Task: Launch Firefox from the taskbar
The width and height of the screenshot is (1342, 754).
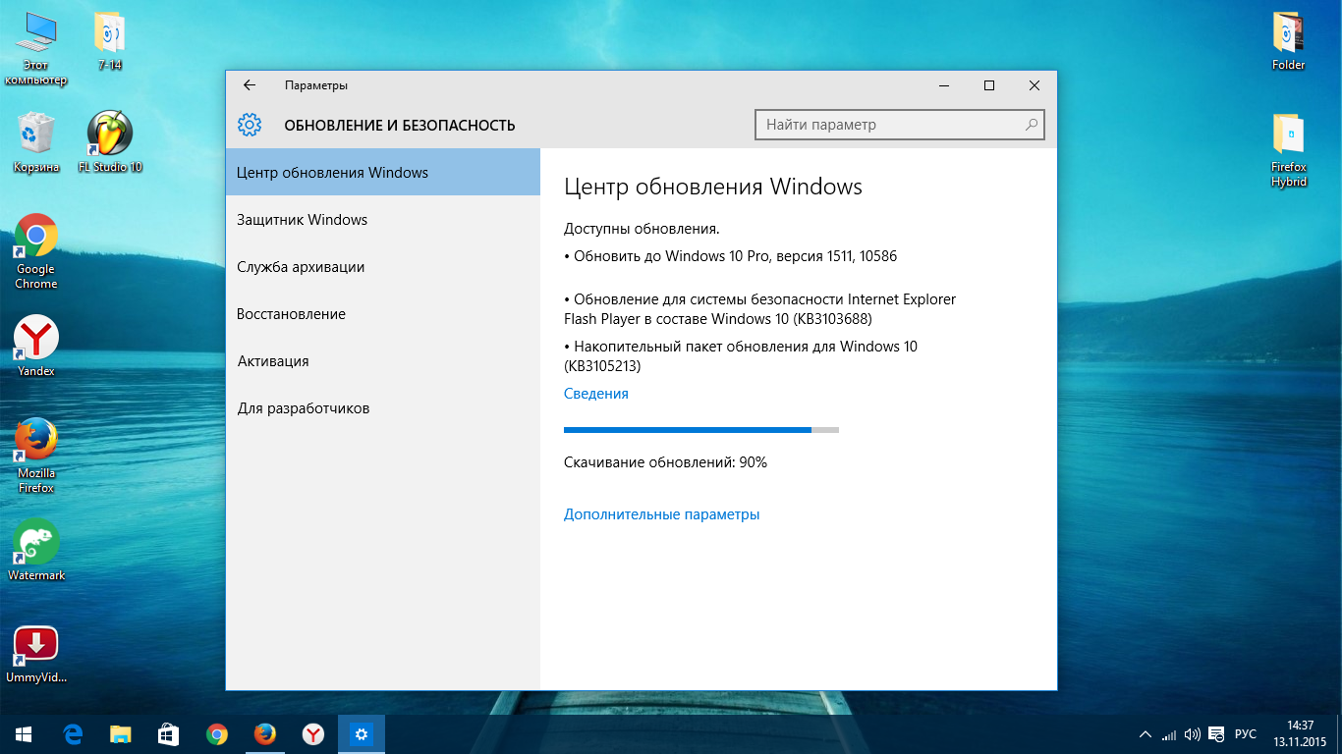Action: point(264,734)
